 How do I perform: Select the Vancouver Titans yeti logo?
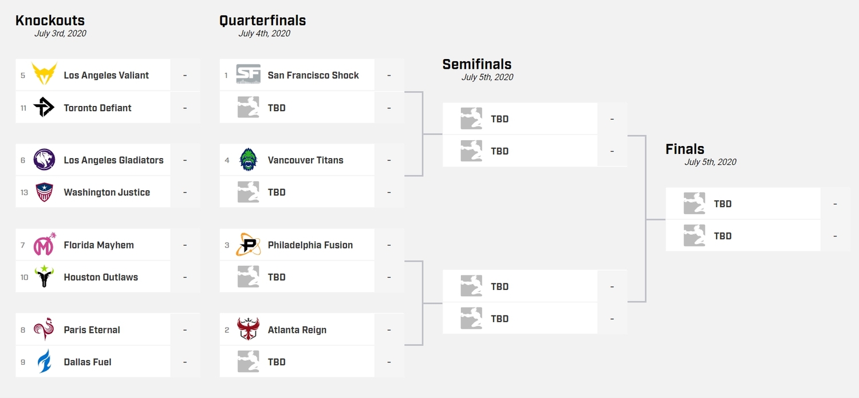pyautogui.click(x=248, y=160)
